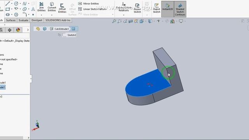
Task: Open Spline tool dropdown arrow
Action: (28, 3)
